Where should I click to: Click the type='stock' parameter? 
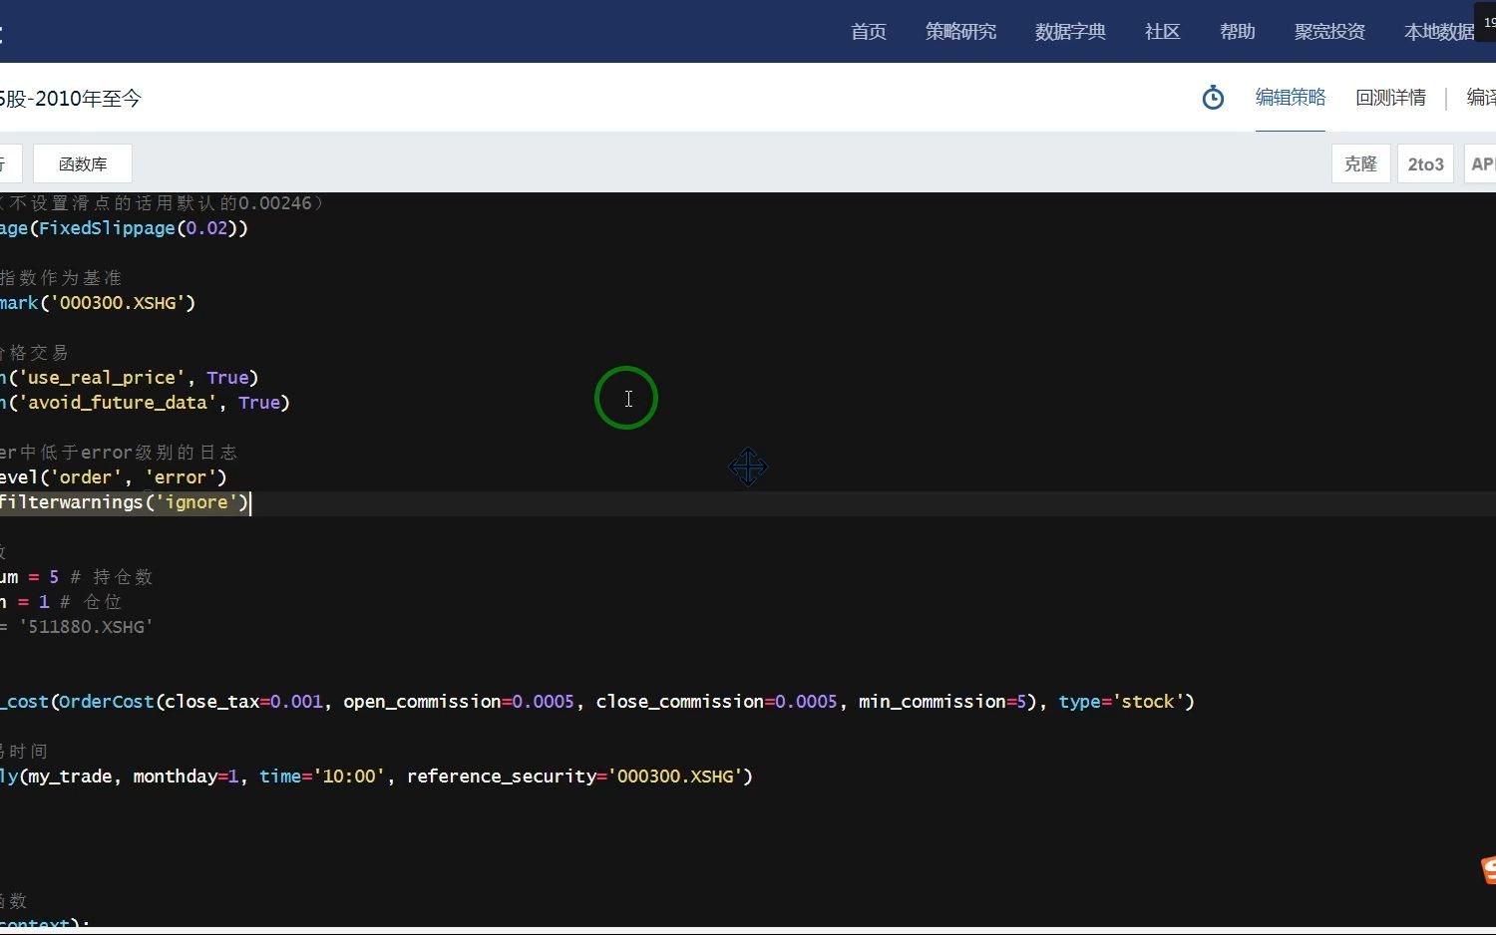[1121, 702]
